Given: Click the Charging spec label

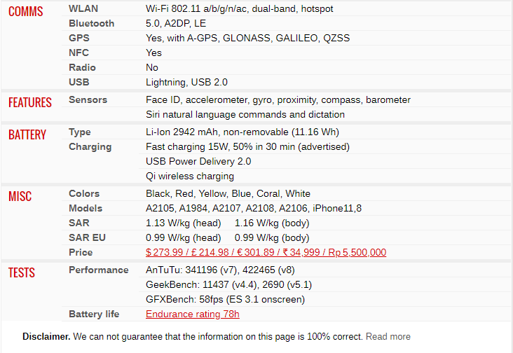Looking at the screenshot, I should [x=90, y=147].
